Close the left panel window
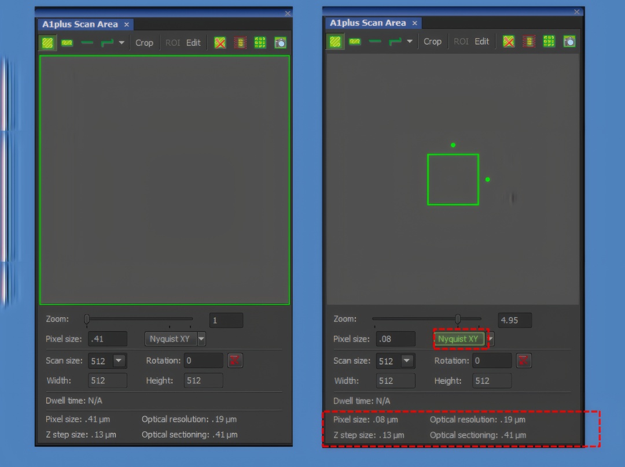 (x=288, y=13)
